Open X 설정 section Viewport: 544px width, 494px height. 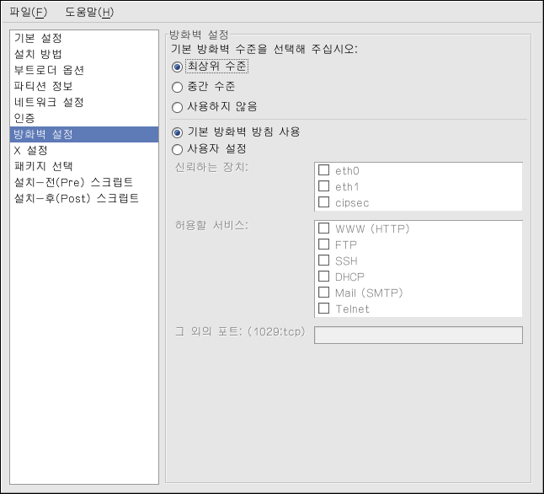coord(31,150)
